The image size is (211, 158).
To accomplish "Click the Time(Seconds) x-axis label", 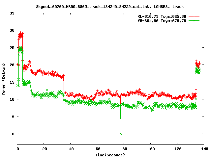I will (110, 155).
